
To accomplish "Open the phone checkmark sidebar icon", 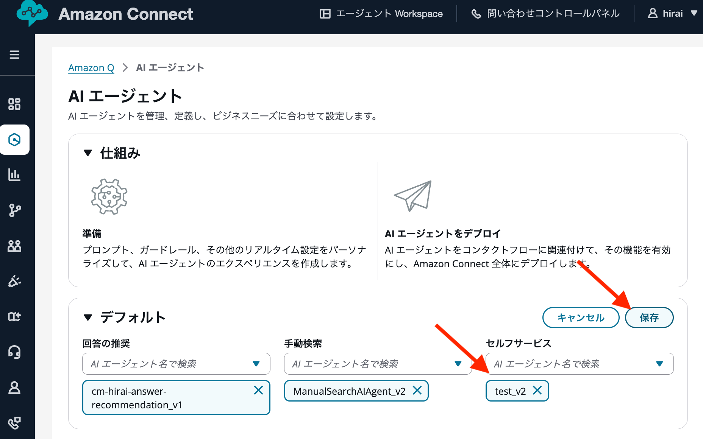I will coord(14,423).
